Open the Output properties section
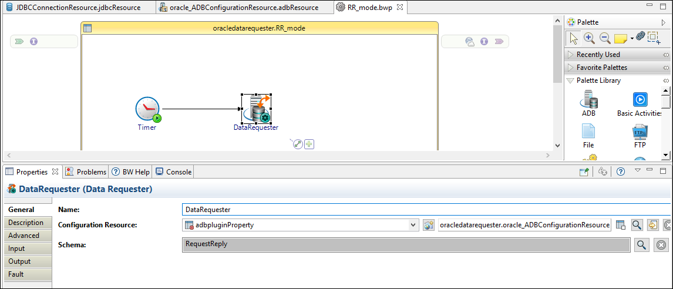 [28, 261]
